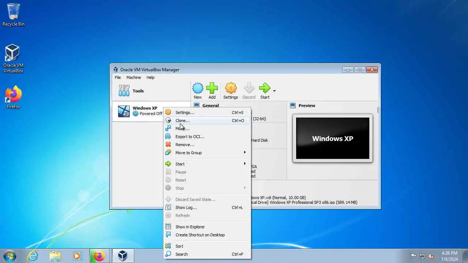Open Windows Explorer folder on the taskbar
This screenshot has height=263, width=468.
coord(55,256)
